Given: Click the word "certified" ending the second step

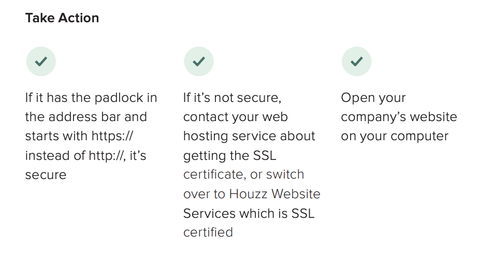Looking at the screenshot, I should 208,232.
